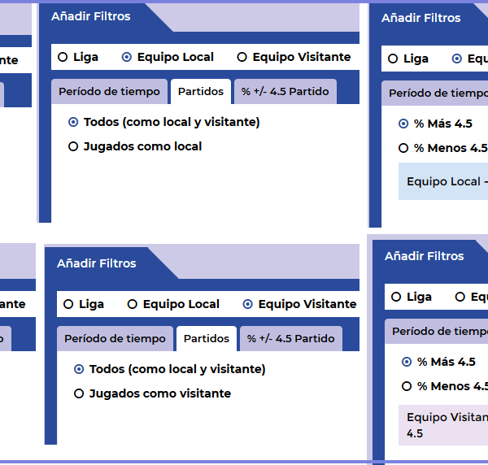
Task: Select '% Menos 4.5' above 'Equipo Visitante' box
Action: pos(407,387)
